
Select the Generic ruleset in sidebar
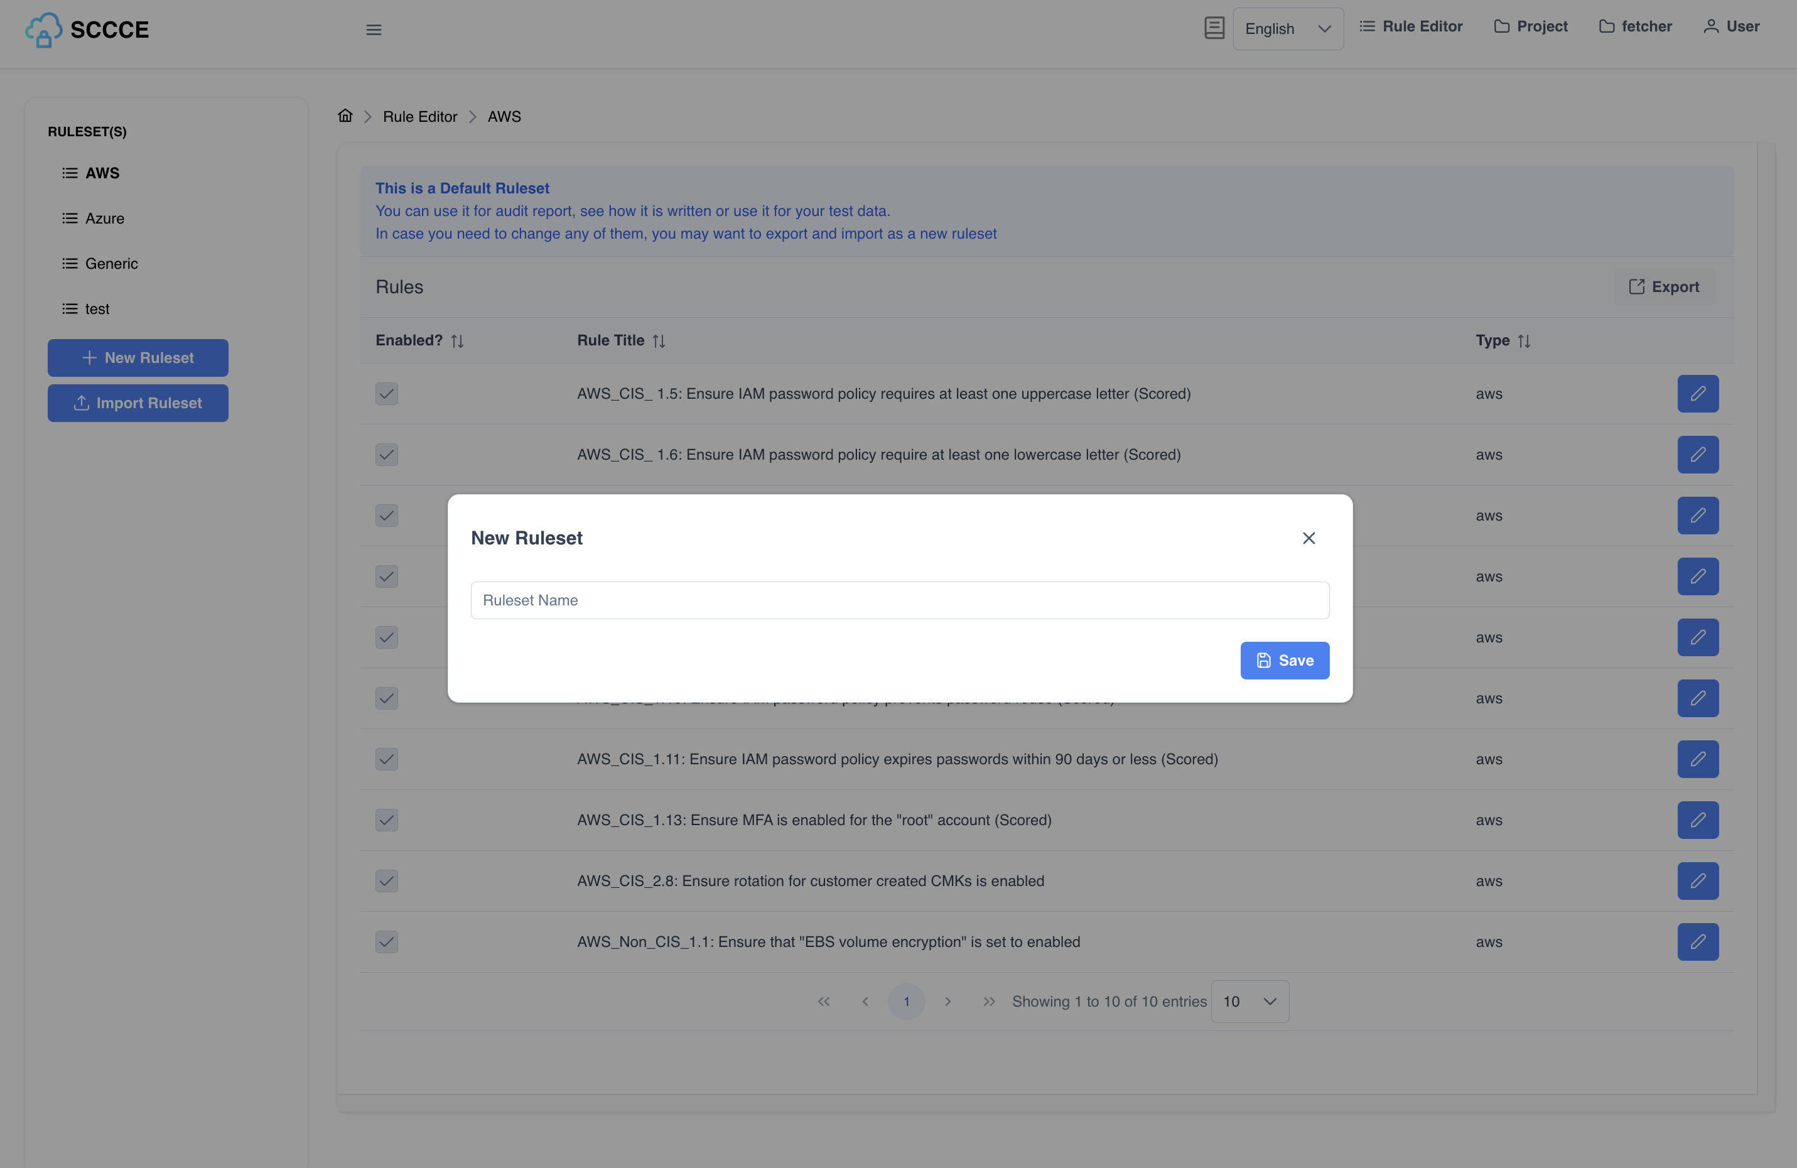coord(100,264)
